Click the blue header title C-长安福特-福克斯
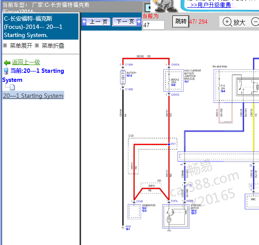The width and height of the screenshot is (259, 245). click(x=41, y=27)
